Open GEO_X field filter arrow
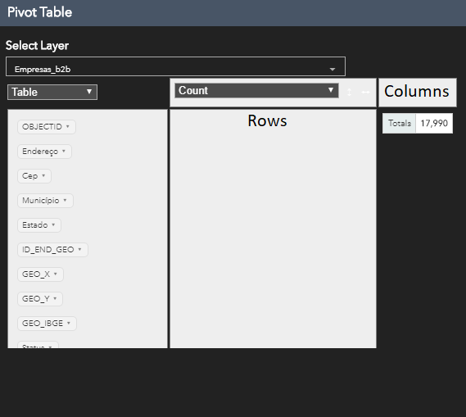Screen dimensions: 466x417 [55, 274]
